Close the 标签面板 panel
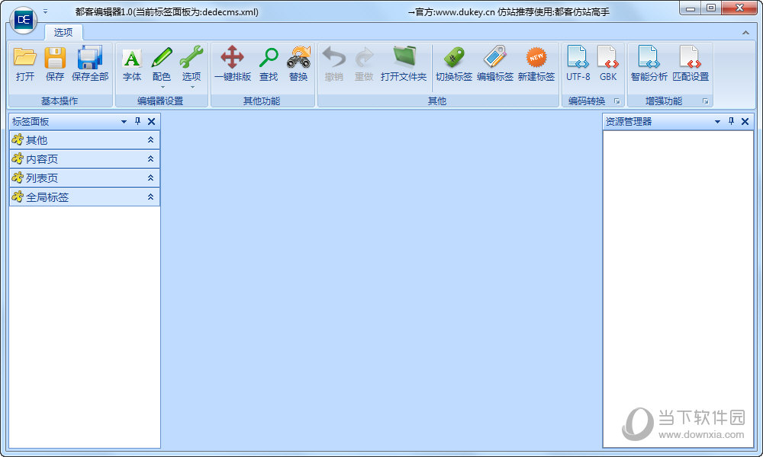The width and height of the screenshot is (763, 457). click(x=151, y=121)
